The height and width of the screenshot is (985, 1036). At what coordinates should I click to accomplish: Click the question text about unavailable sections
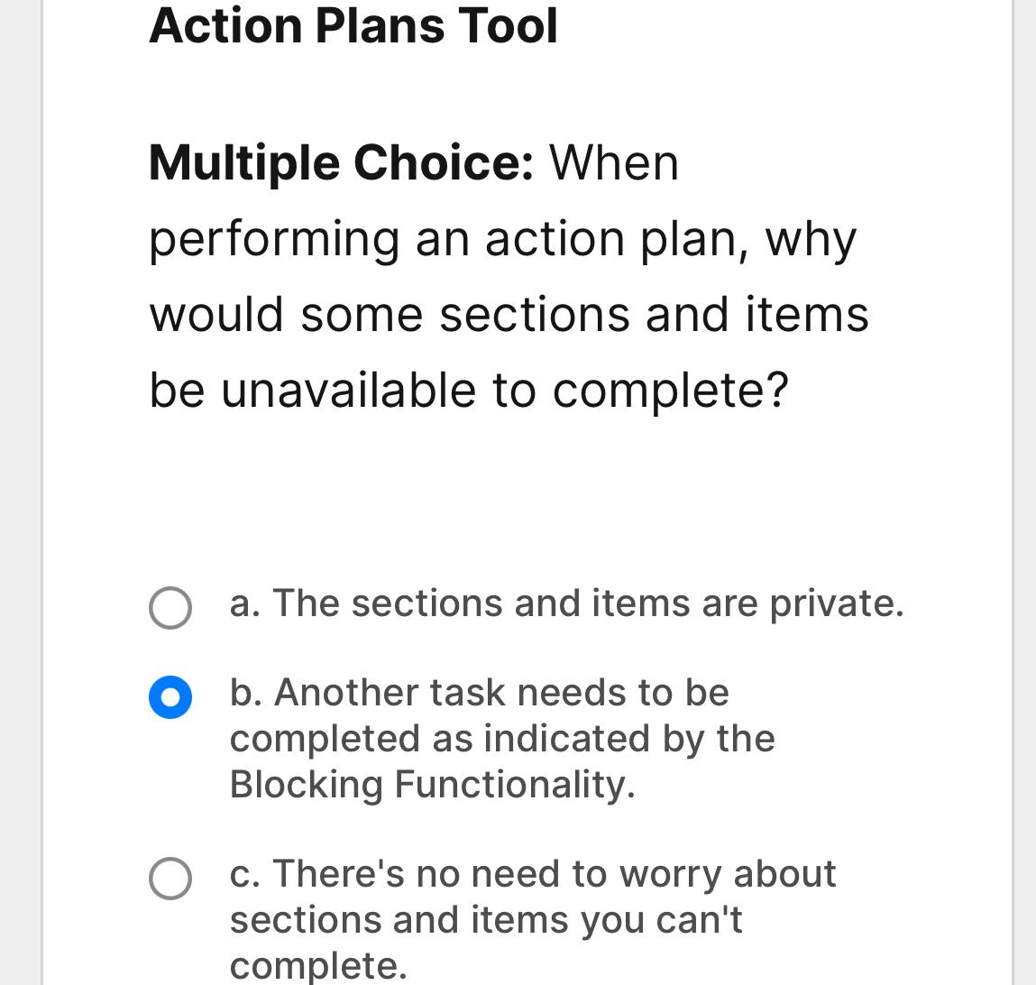509,314
